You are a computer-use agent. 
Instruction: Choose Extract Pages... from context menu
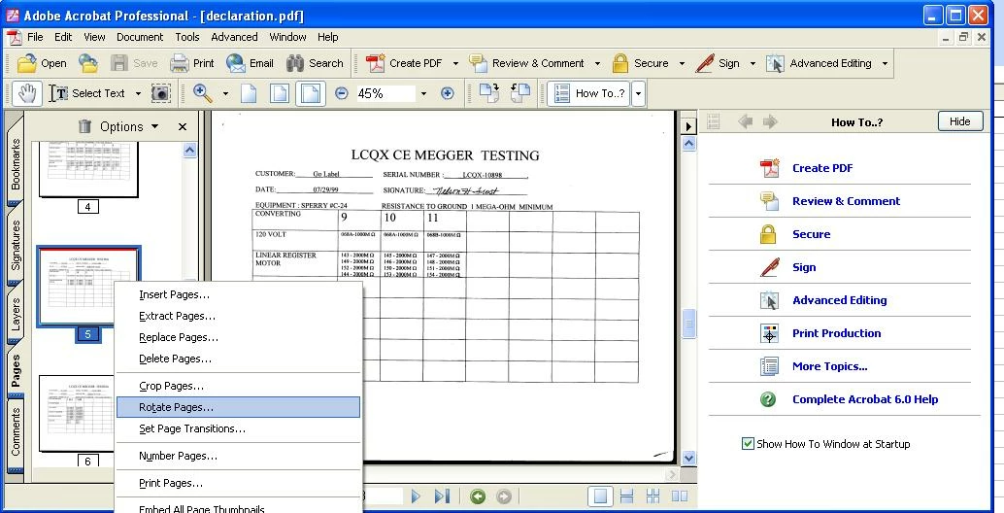[x=238, y=316]
